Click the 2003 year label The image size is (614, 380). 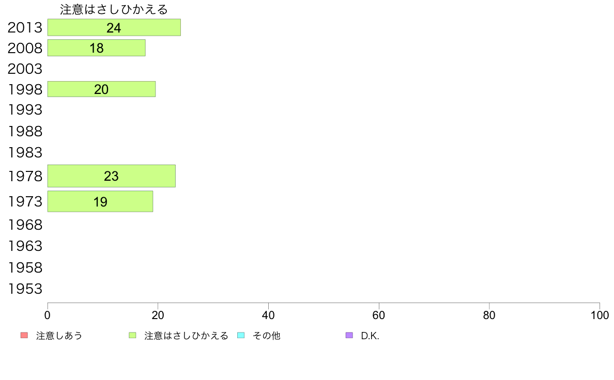25,69
